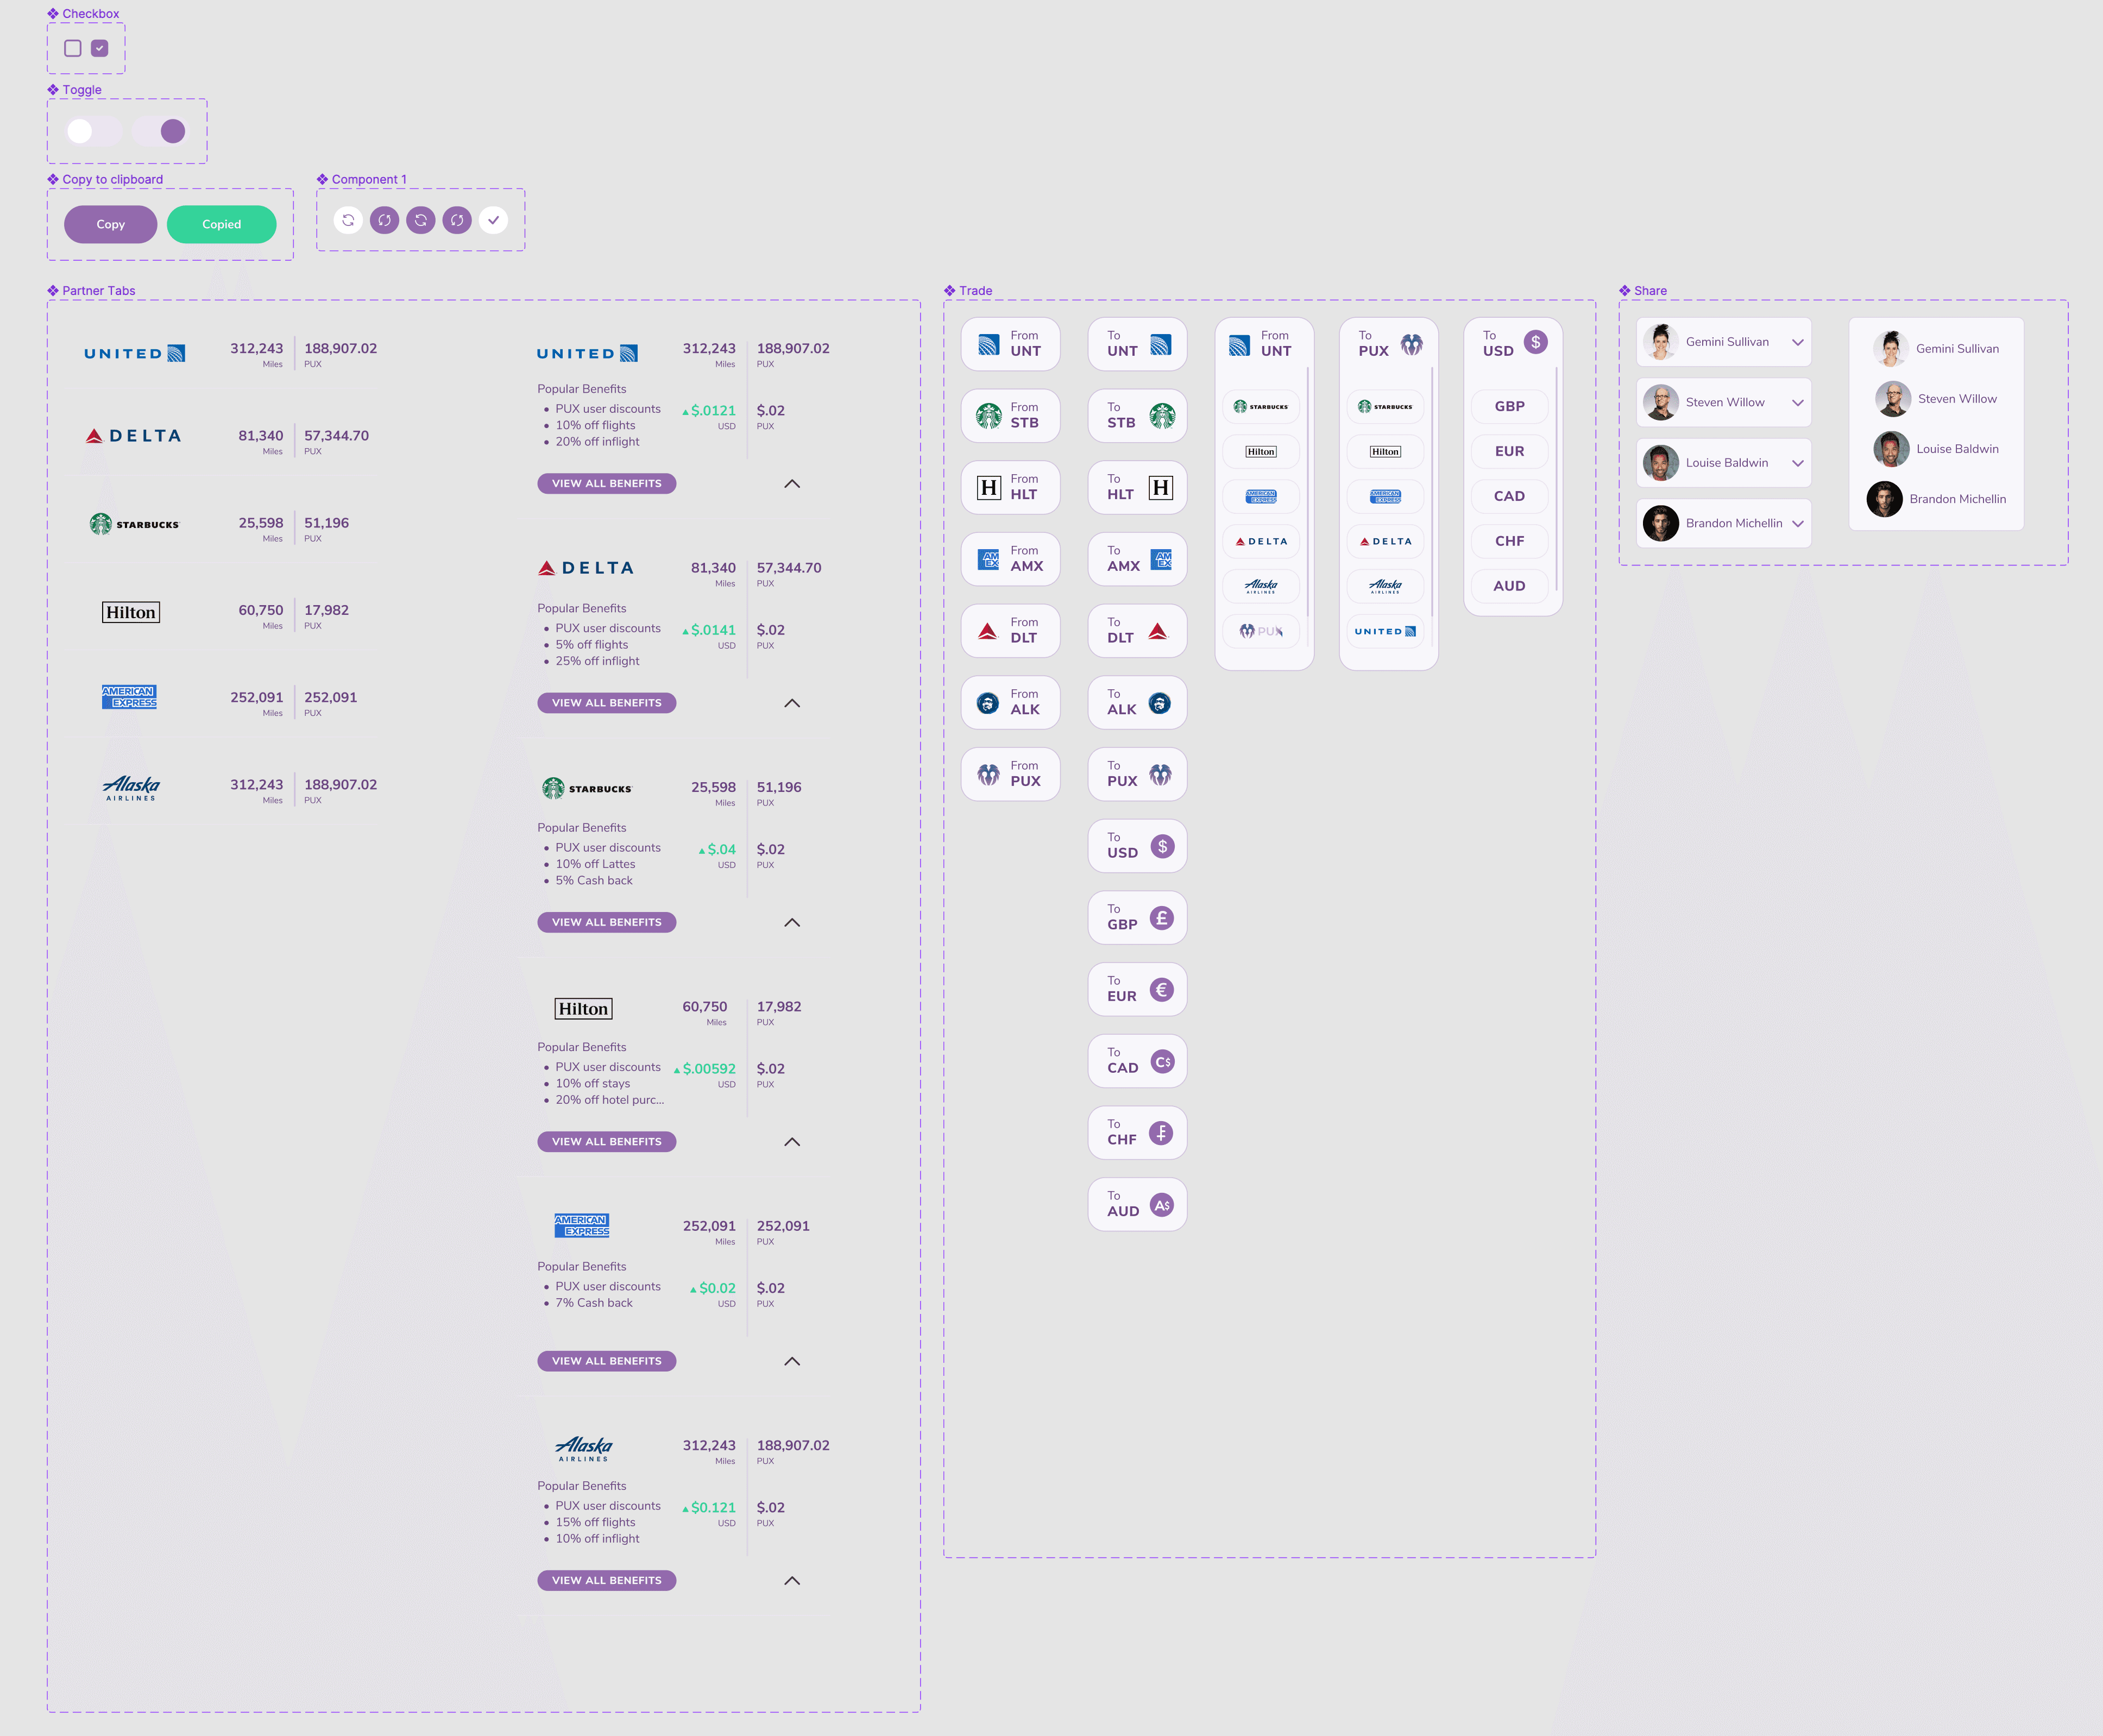Open the Brandon Michellin dropdown chevron
The width and height of the screenshot is (2103, 1736).
point(1797,524)
